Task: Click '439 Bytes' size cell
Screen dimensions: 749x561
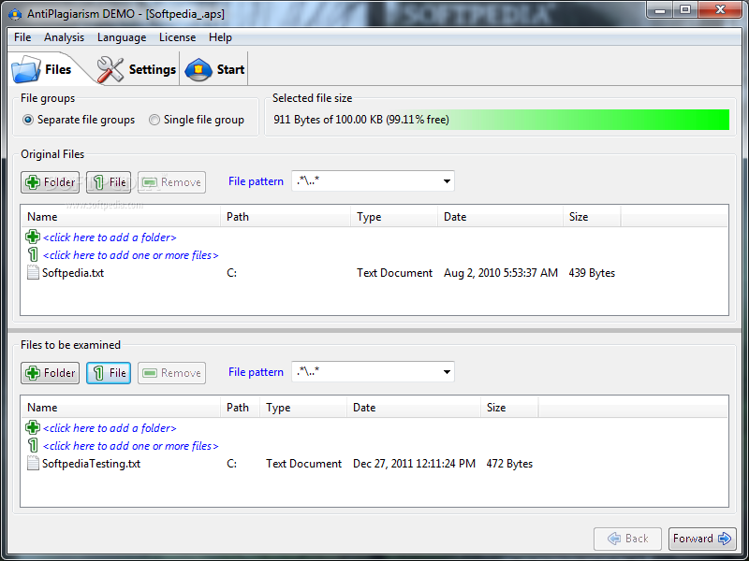Action: point(592,273)
